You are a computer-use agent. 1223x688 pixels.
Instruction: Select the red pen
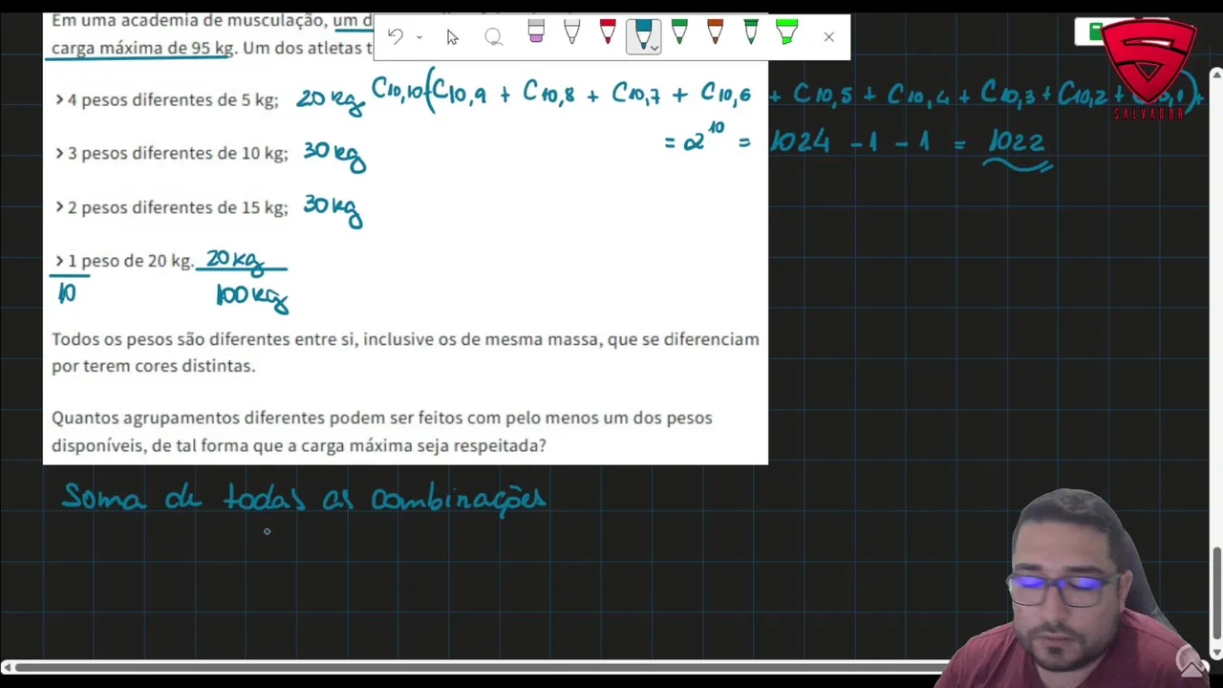click(608, 32)
